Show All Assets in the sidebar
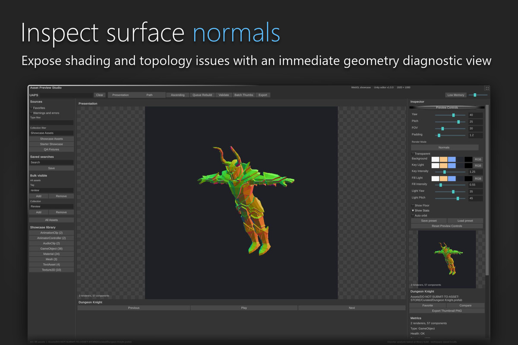The image size is (518, 345). point(52,220)
